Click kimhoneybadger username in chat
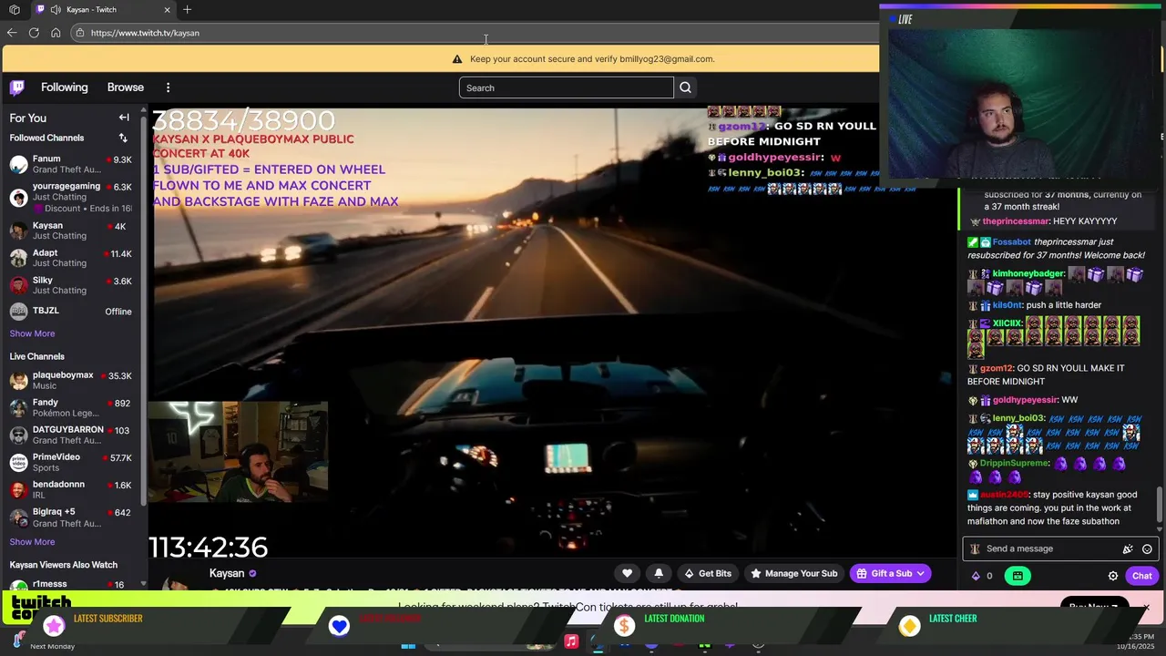Screen dimensions: 1166x656 [1028, 273]
